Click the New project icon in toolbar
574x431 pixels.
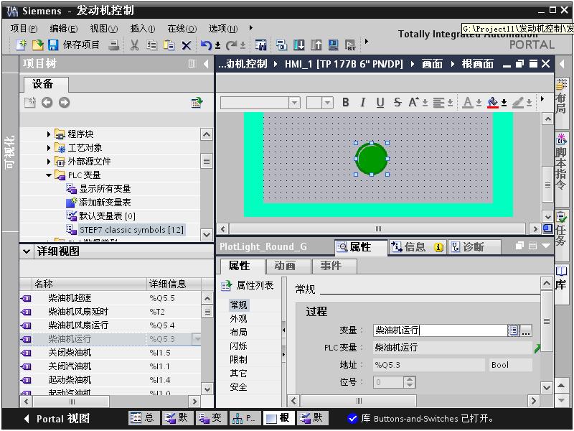click(22, 45)
